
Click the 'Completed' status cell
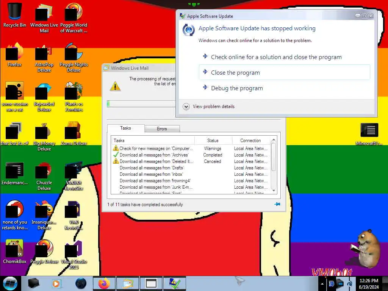[x=213, y=155]
